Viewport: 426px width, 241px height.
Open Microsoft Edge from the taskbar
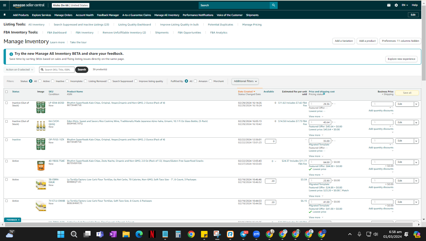click(139, 234)
